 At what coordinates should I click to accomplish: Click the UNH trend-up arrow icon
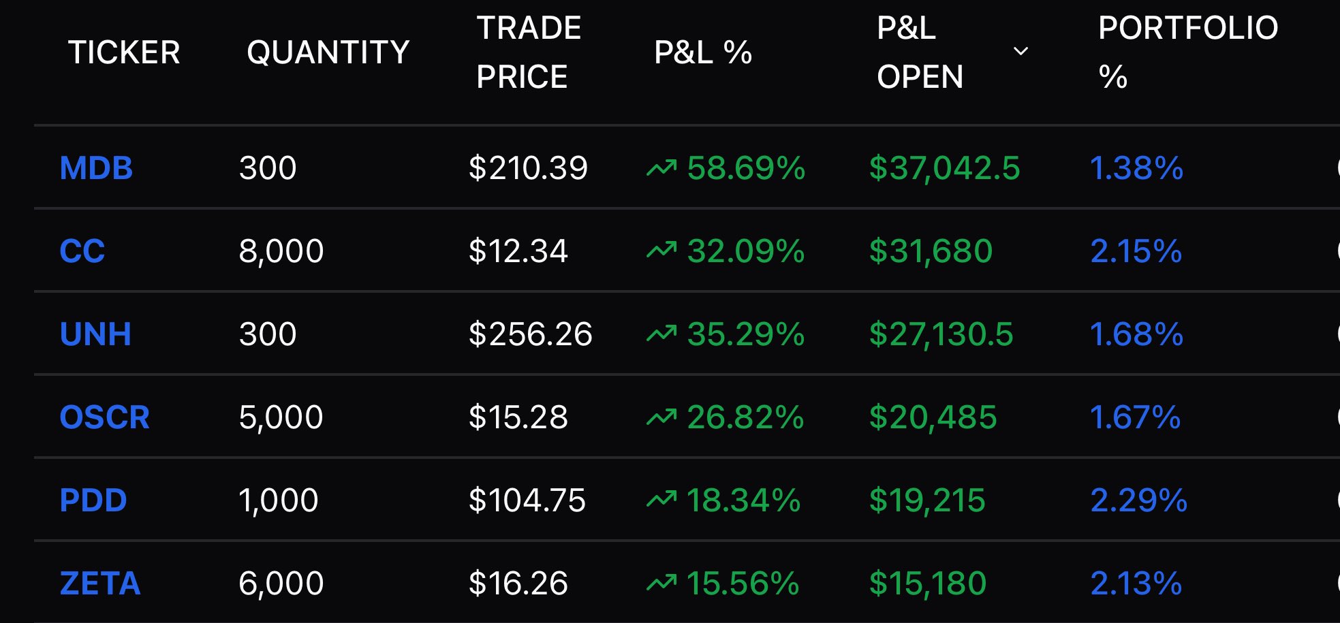(x=661, y=334)
